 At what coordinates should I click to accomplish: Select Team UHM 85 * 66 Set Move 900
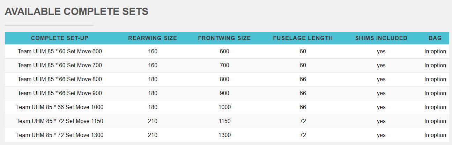[x=60, y=93]
